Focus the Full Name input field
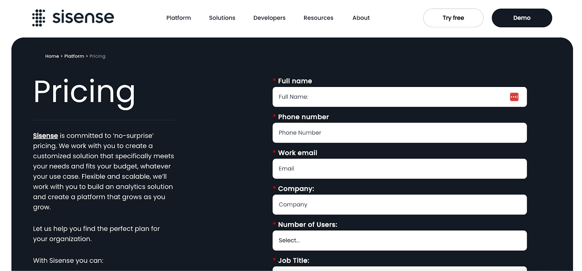This screenshot has height=271, width=582. (x=399, y=97)
